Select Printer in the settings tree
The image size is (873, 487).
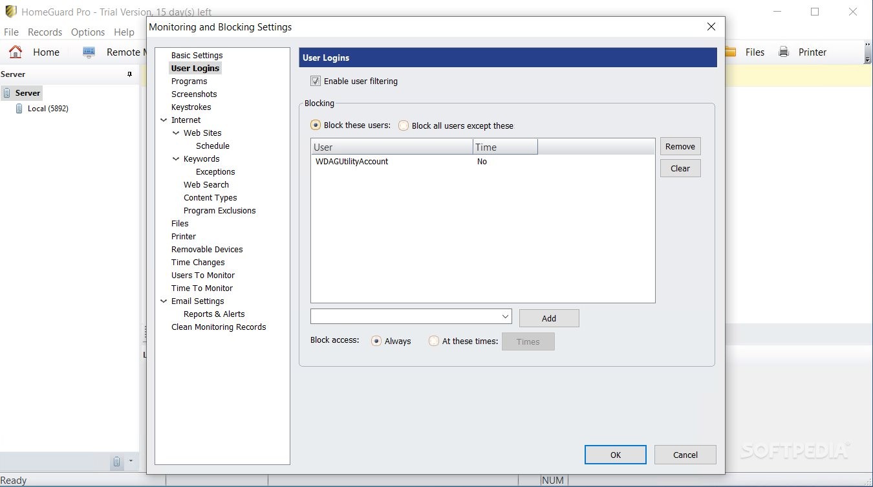pyautogui.click(x=184, y=236)
